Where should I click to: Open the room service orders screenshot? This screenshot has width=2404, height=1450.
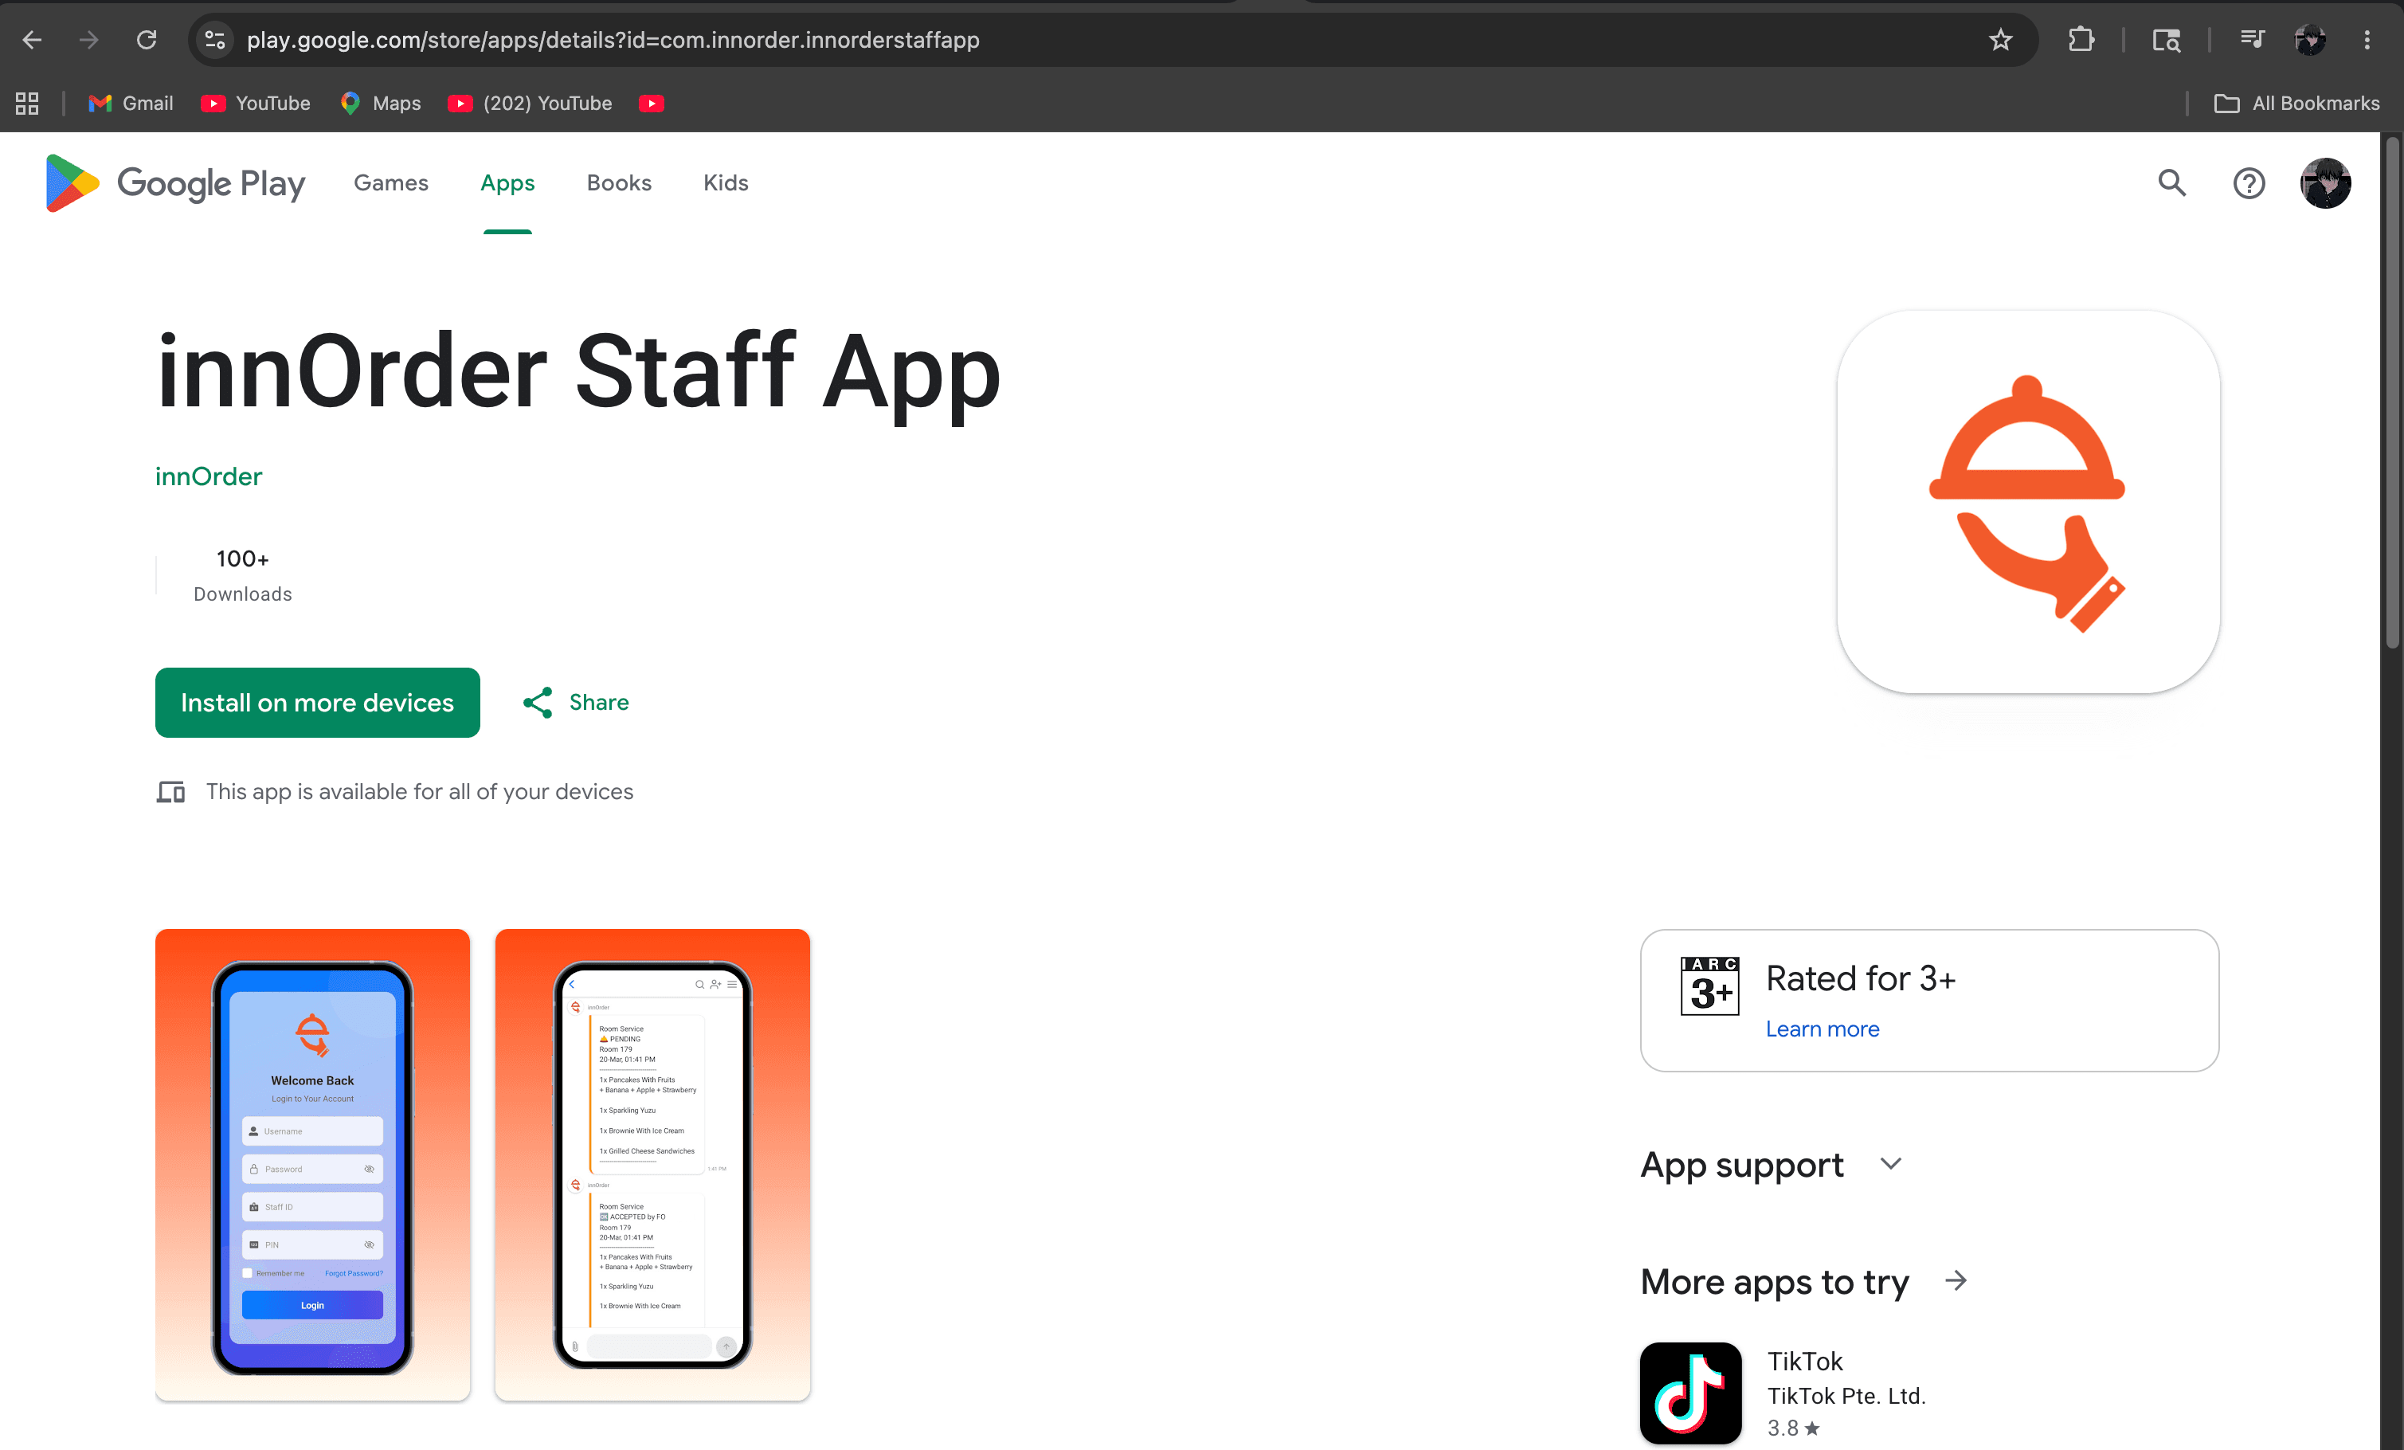pyautogui.click(x=652, y=1164)
